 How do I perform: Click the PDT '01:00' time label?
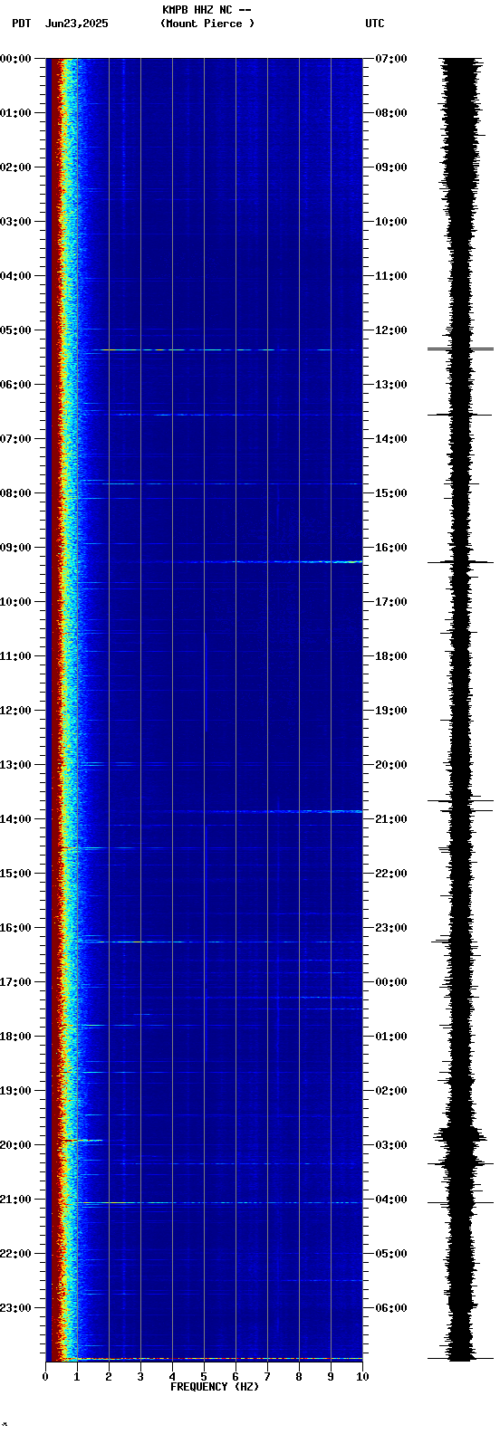pos(15,113)
